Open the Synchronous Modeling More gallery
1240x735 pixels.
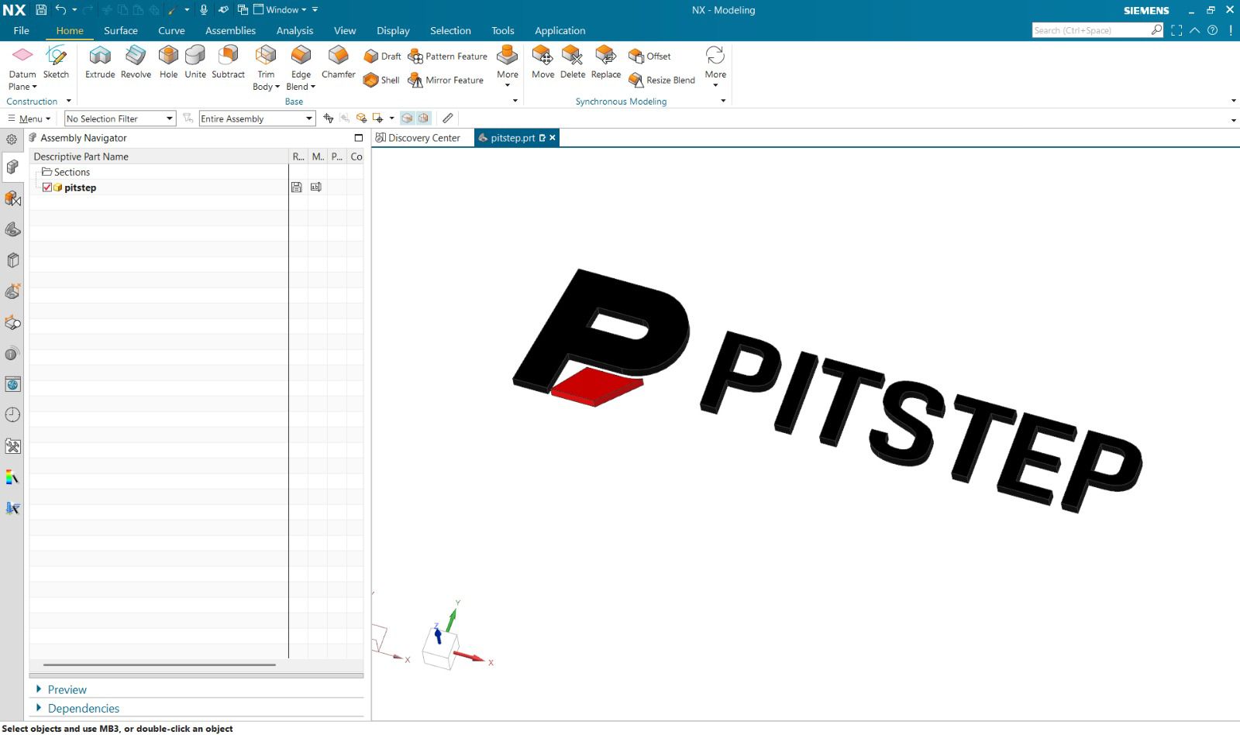point(715,67)
